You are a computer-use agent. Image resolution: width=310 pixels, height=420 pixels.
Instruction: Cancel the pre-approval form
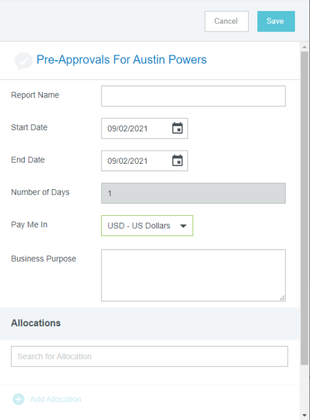[226, 21]
